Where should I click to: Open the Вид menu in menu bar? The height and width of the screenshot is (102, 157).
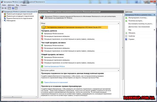17,5
